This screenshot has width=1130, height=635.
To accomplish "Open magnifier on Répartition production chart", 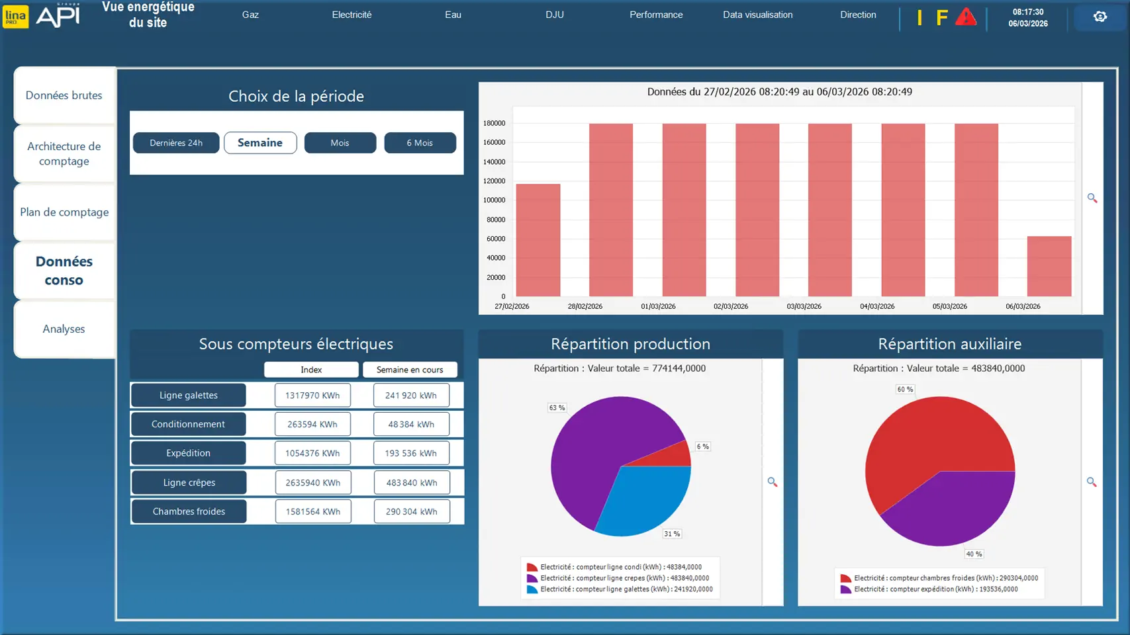I will pos(772,482).
